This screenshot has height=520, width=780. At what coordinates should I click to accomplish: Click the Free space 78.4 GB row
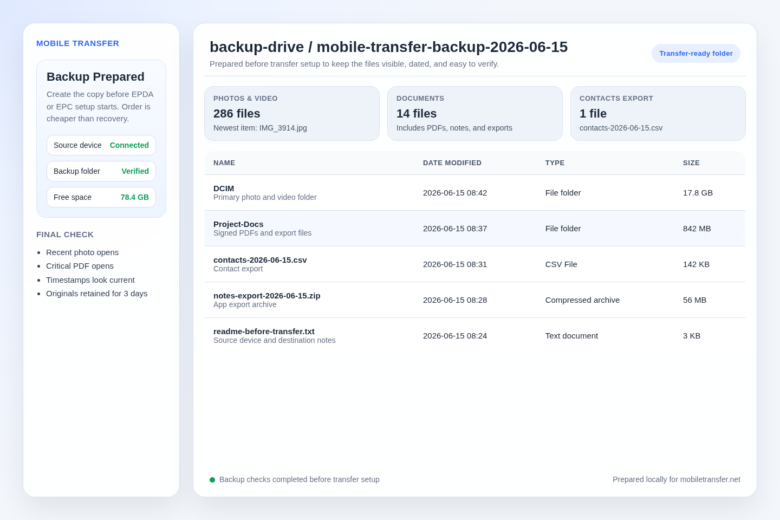point(101,197)
